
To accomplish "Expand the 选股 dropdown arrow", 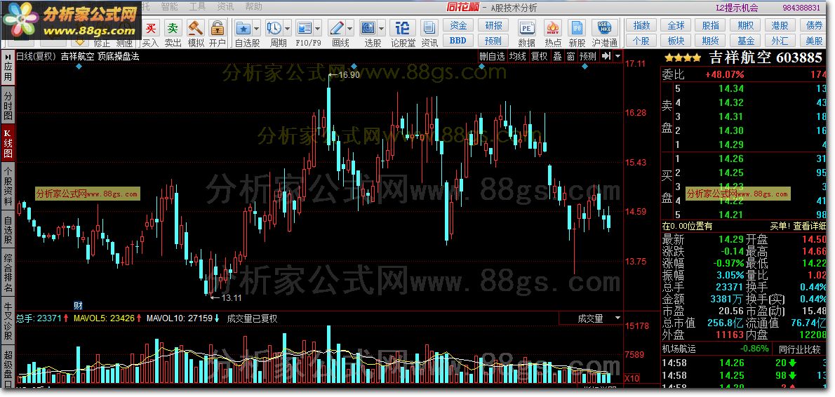I will (381, 27).
